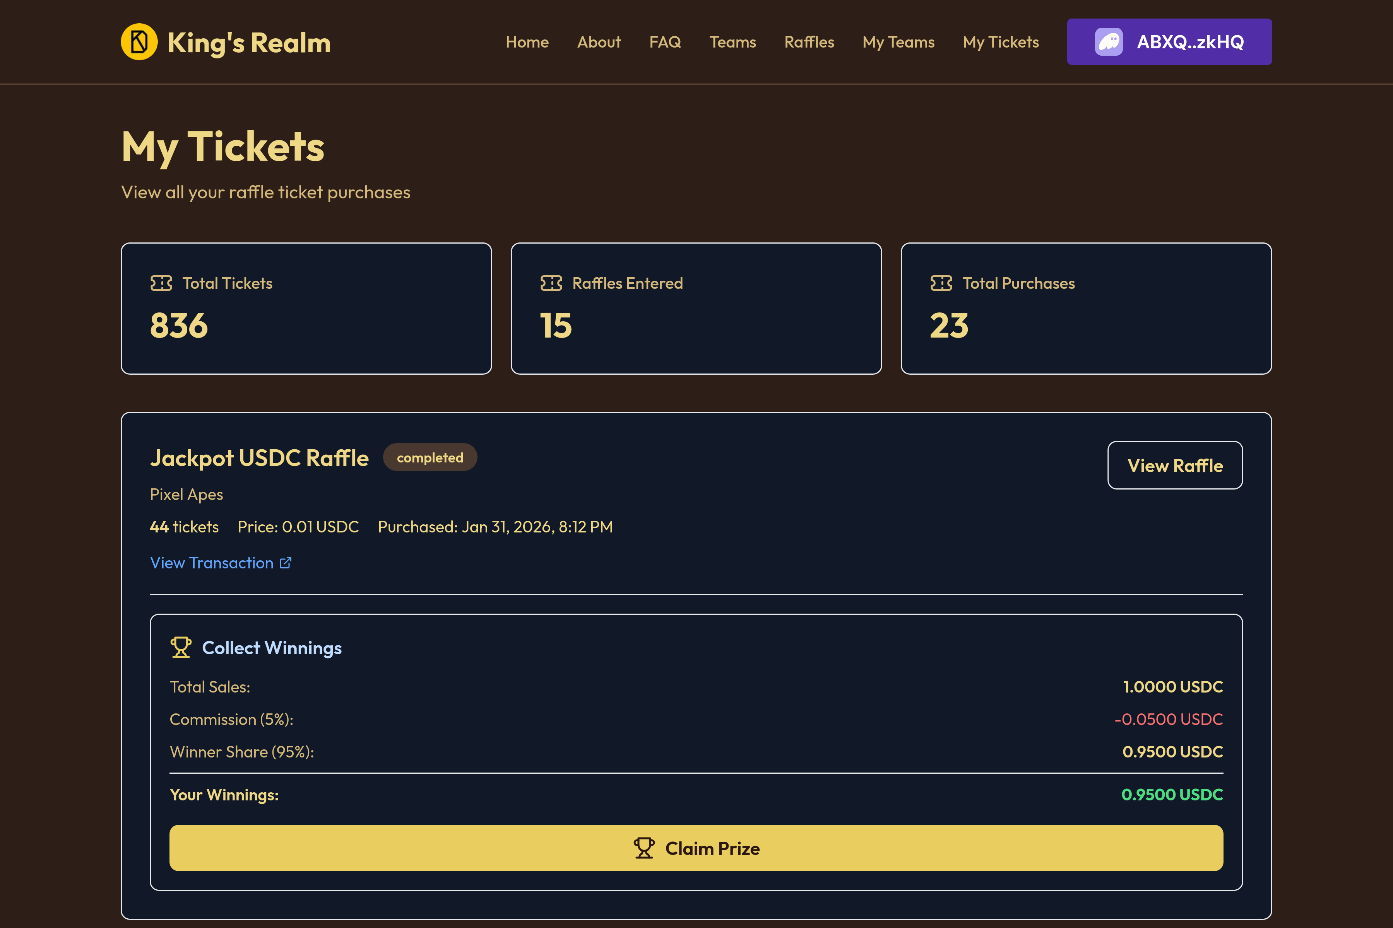The width and height of the screenshot is (1393, 928).
Task: Click the ticket icon beside Total Tickets
Action: point(161,283)
